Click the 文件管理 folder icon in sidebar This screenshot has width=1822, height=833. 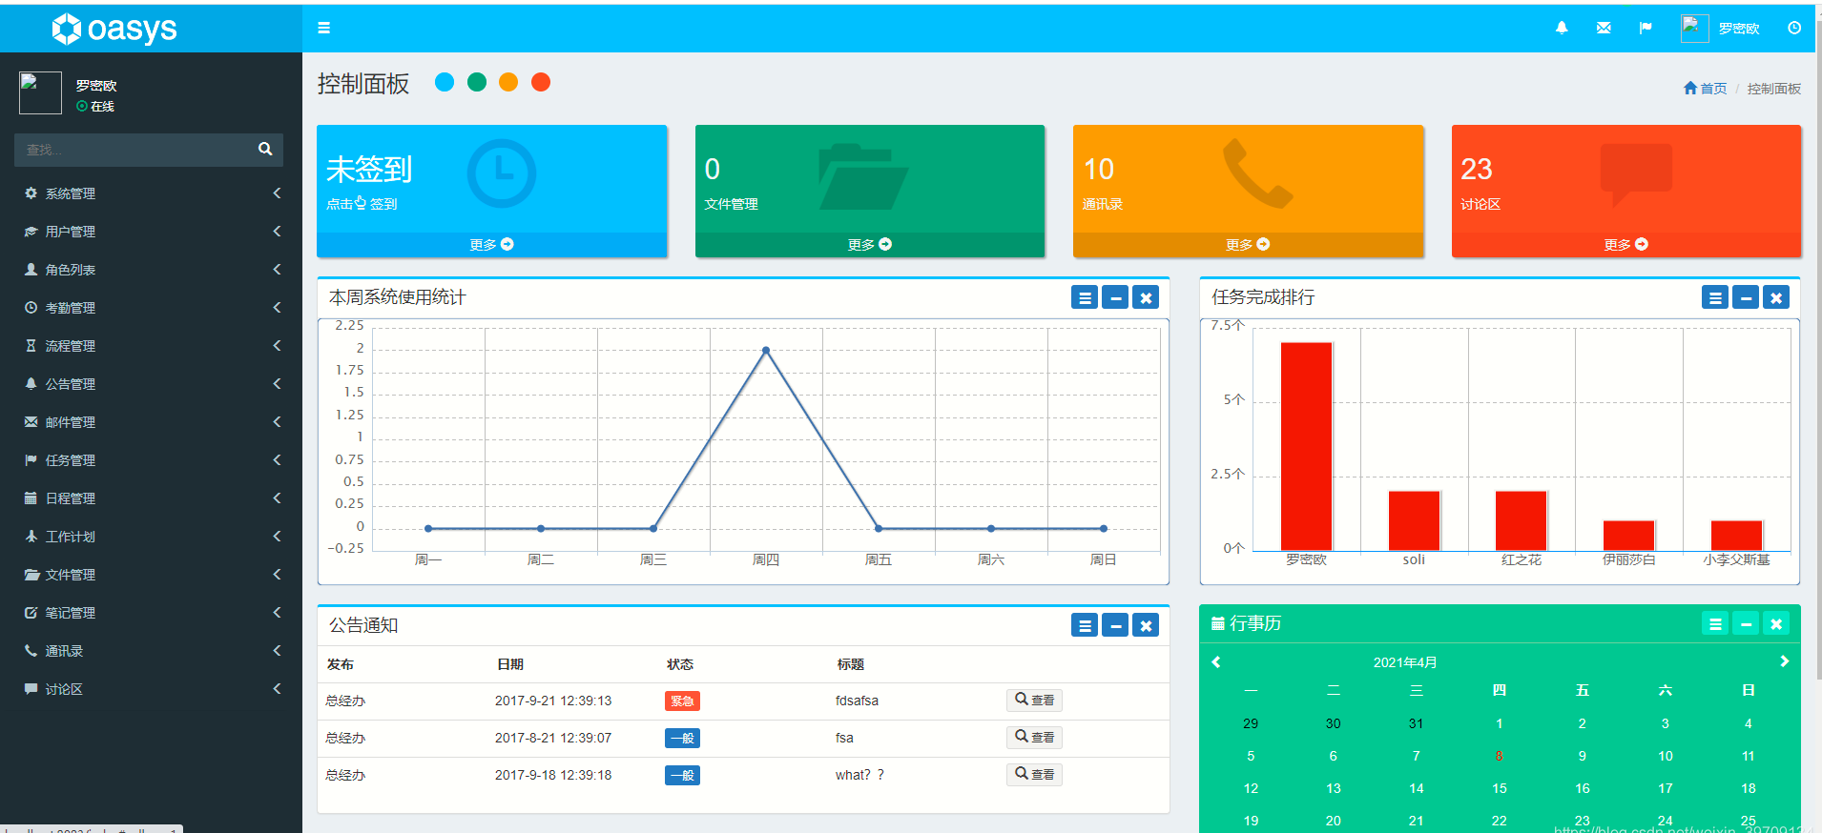(31, 574)
